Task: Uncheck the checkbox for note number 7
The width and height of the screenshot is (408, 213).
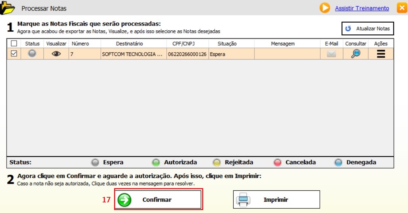Action: 14,54
